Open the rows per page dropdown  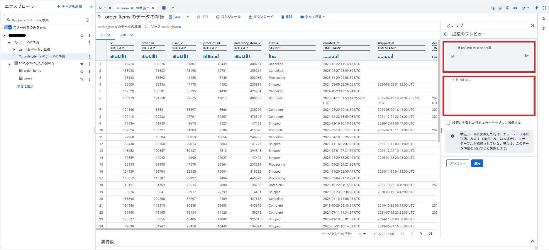coord(362,234)
